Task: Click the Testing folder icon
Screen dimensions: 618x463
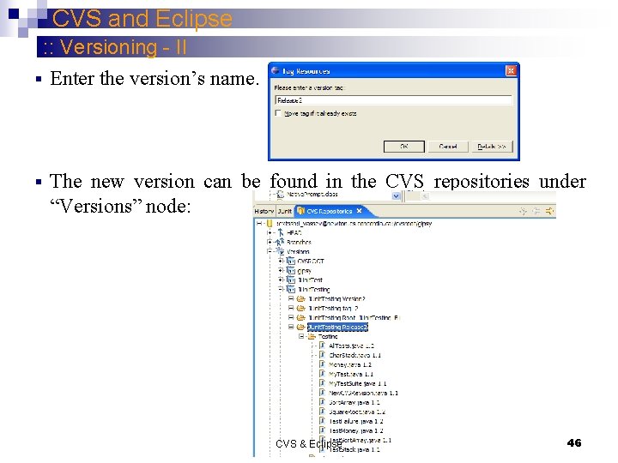Action: pos(312,337)
